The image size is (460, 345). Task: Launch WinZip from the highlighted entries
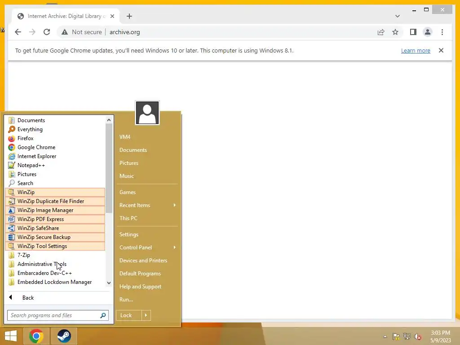[55, 192]
